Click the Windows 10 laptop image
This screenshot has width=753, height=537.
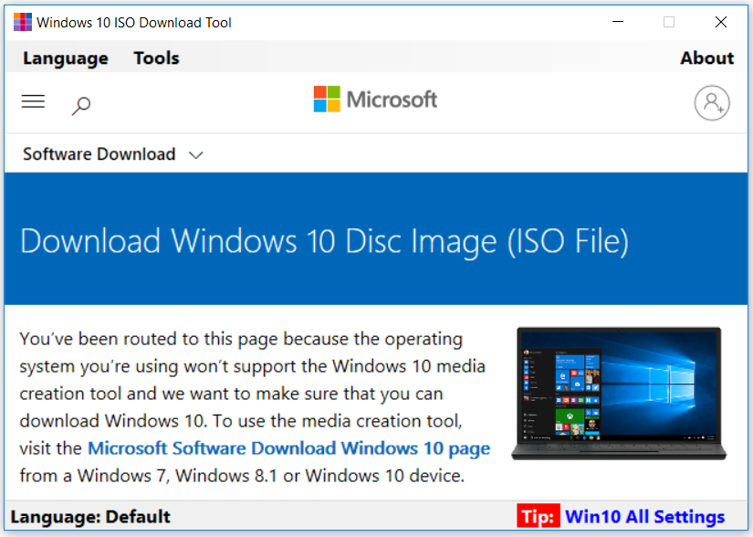(619, 394)
